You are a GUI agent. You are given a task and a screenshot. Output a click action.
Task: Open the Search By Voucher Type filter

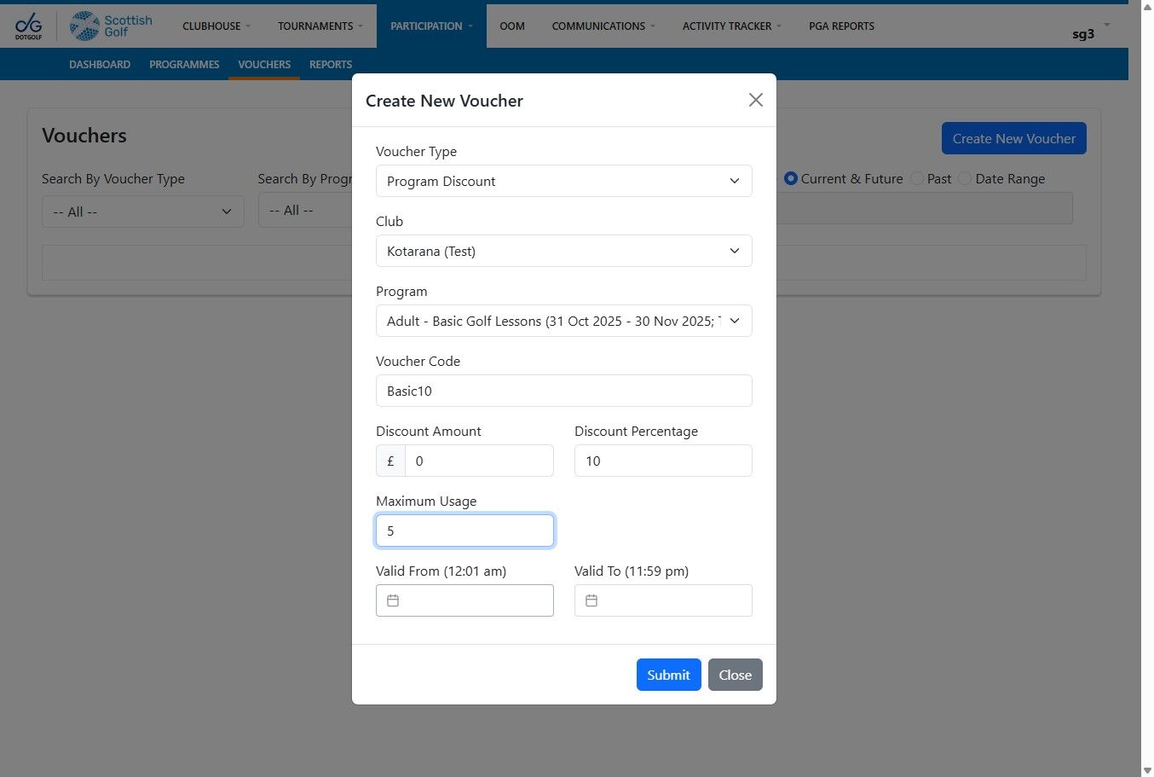(143, 212)
